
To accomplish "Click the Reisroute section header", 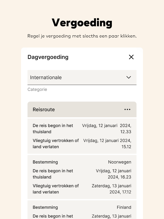I will (44, 109).
